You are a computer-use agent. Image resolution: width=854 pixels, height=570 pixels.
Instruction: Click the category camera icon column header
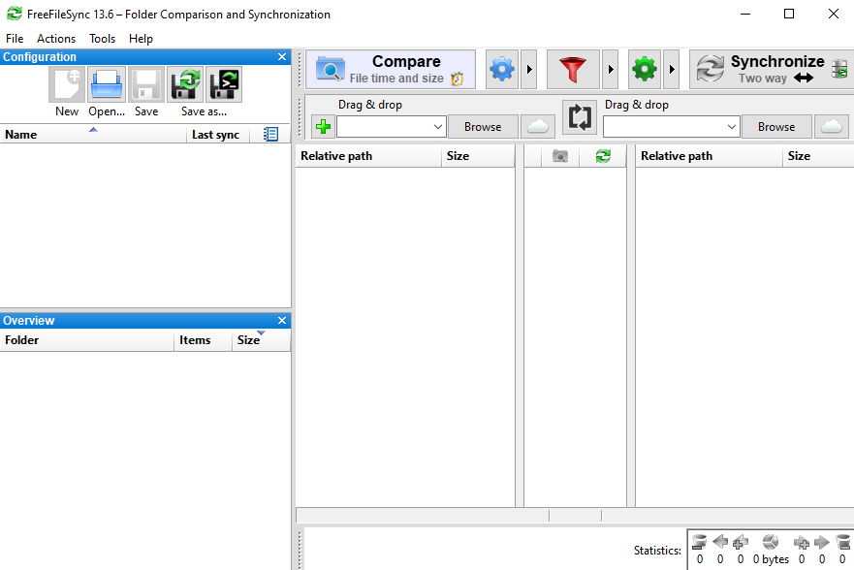pos(560,156)
